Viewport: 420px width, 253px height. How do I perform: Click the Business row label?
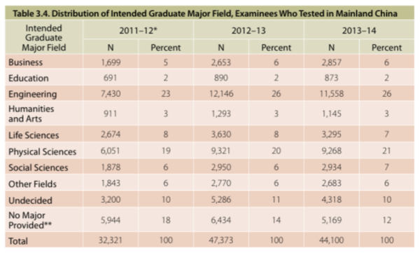[25, 62]
